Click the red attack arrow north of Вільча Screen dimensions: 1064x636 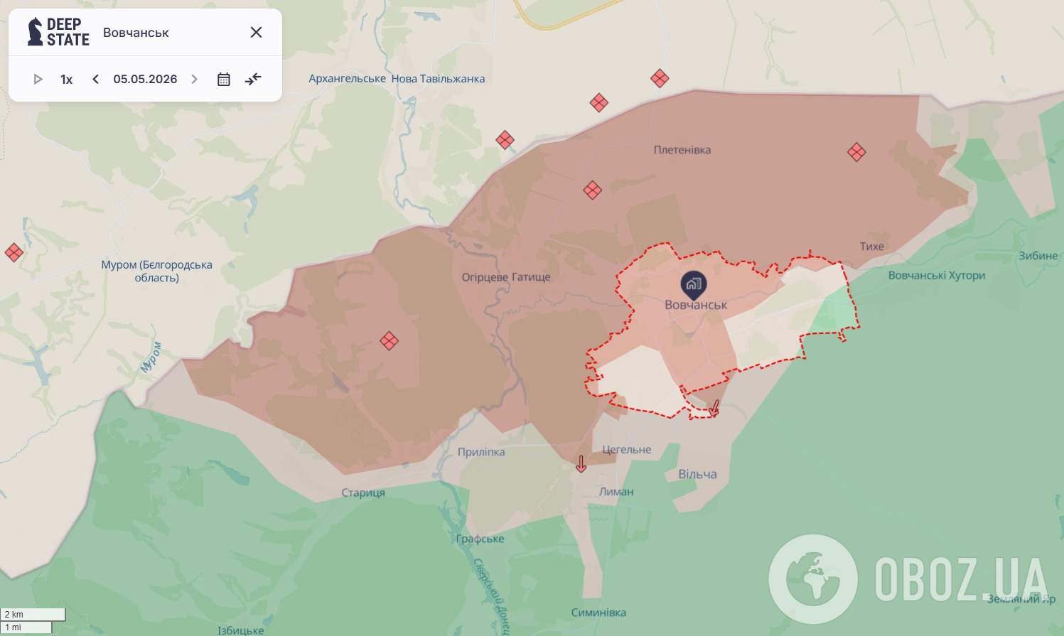(714, 408)
